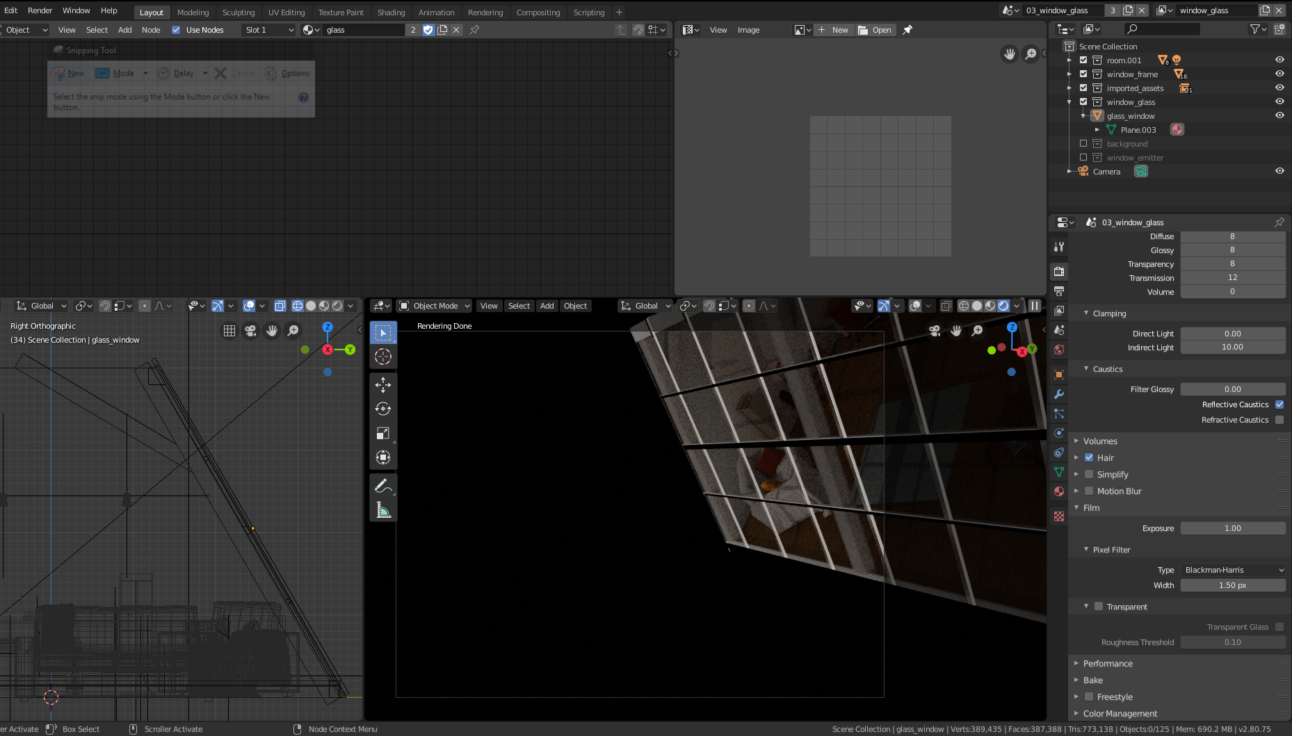
Task: Enable the background collection checkbox
Action: coord(1083,143)
